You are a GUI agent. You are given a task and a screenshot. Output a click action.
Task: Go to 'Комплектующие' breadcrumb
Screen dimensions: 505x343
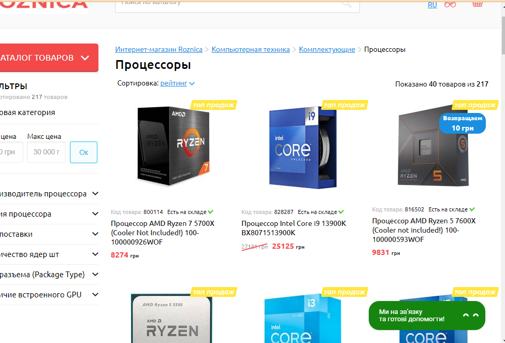pyautogui.click(x=327, y=50)
